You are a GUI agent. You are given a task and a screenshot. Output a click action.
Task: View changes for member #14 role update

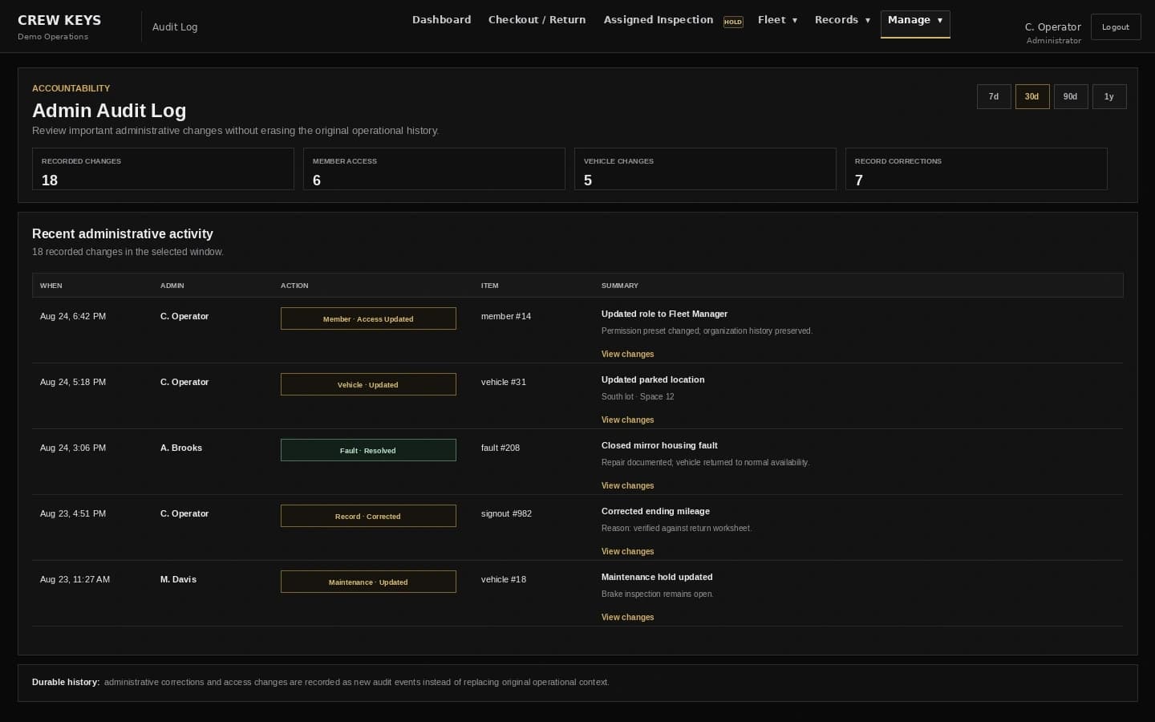coord(627,354)
